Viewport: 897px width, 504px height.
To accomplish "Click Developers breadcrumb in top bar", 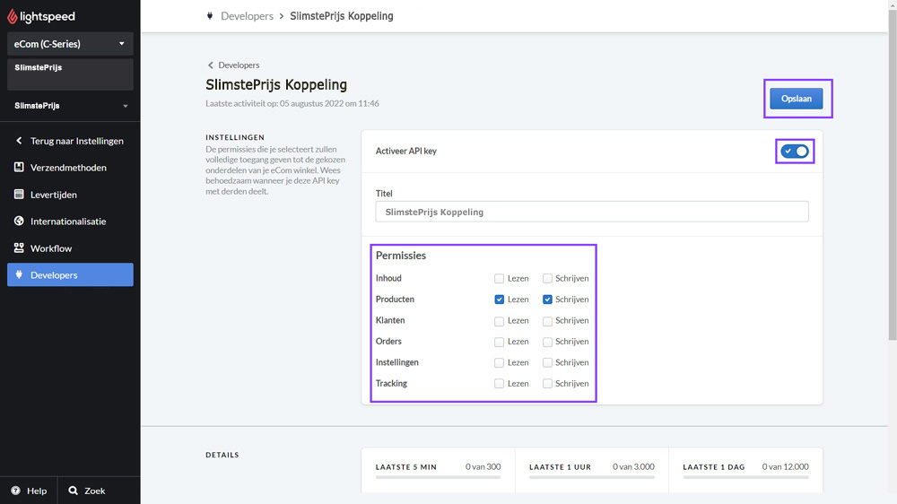I will 248,16.
